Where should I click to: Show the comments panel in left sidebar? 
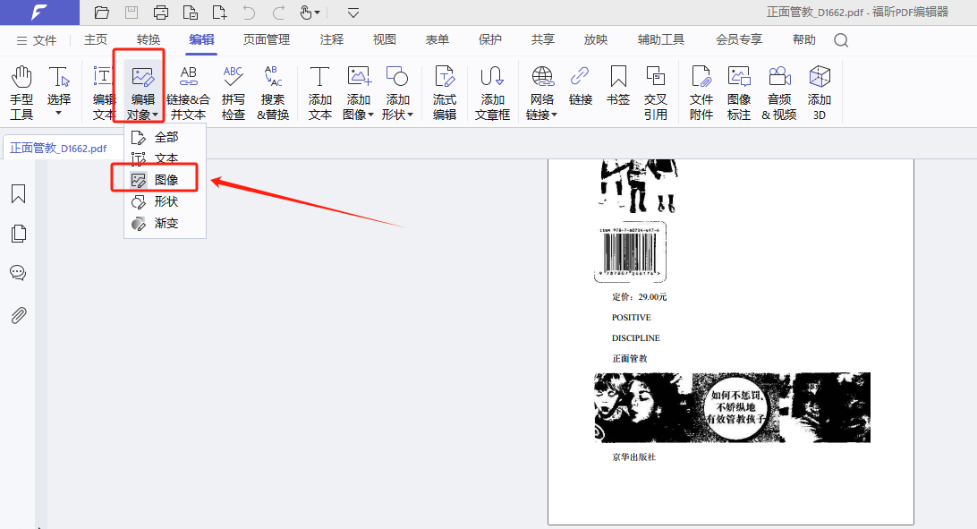click(x=18, y=273)
